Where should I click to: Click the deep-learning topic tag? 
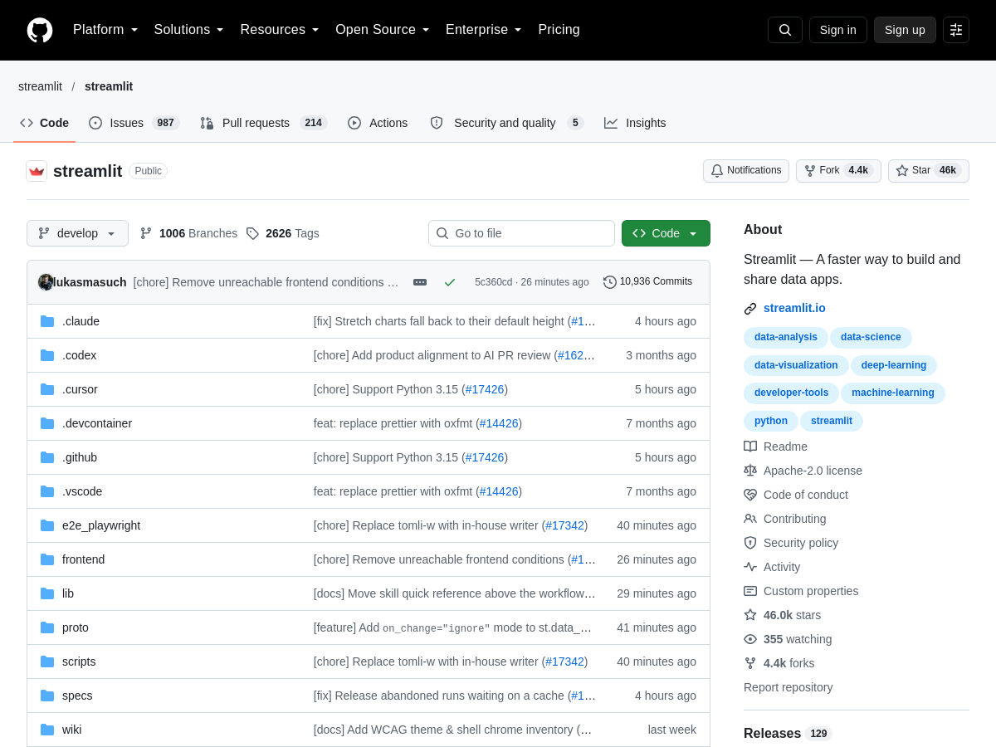point(893,365)
